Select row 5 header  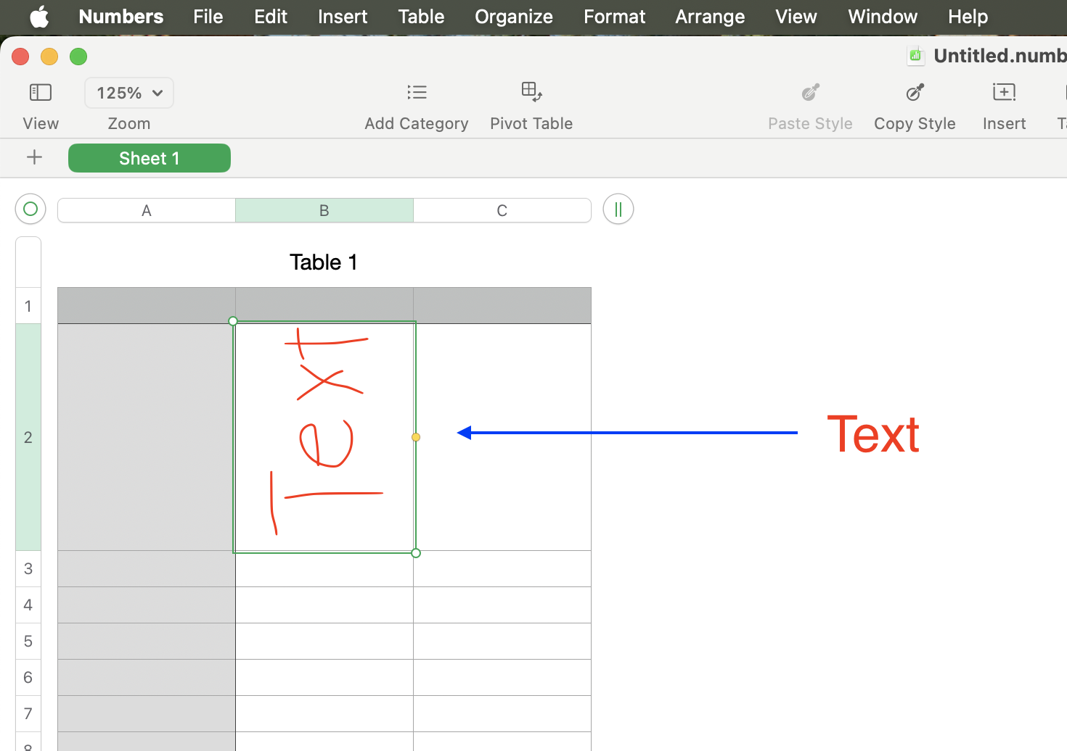click(28, 641)
